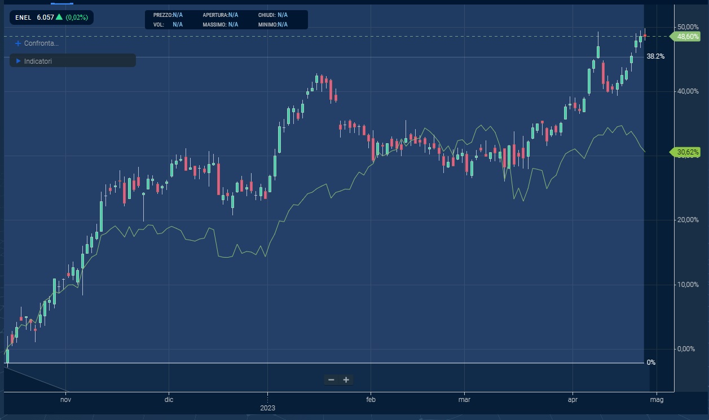Click the VOL value in info box
The height and width of the screenshot is (420, 709).
178,24
